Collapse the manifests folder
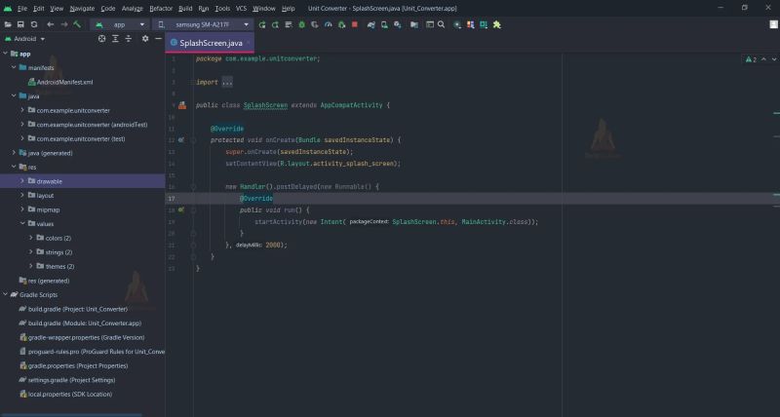Screen dimensions: 780x417 click(x=14, y=67)
